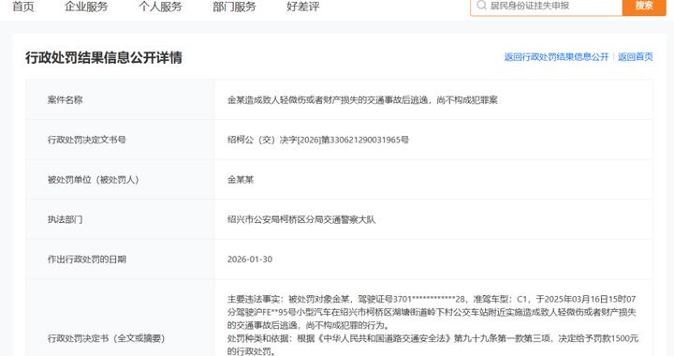Click the orange 搜索 button

point(644,6)
